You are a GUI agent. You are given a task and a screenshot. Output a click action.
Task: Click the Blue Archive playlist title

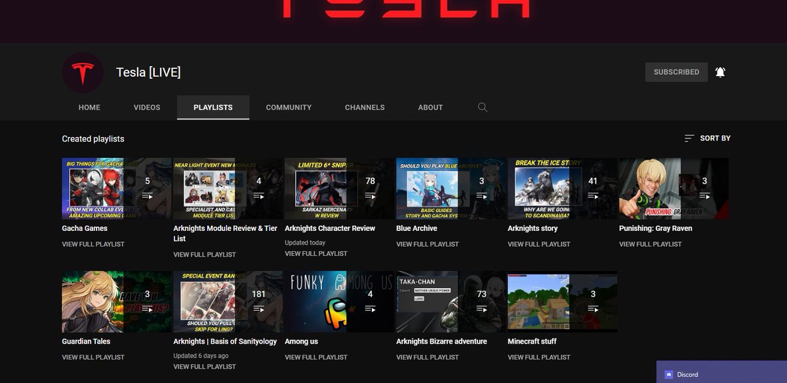416,228
